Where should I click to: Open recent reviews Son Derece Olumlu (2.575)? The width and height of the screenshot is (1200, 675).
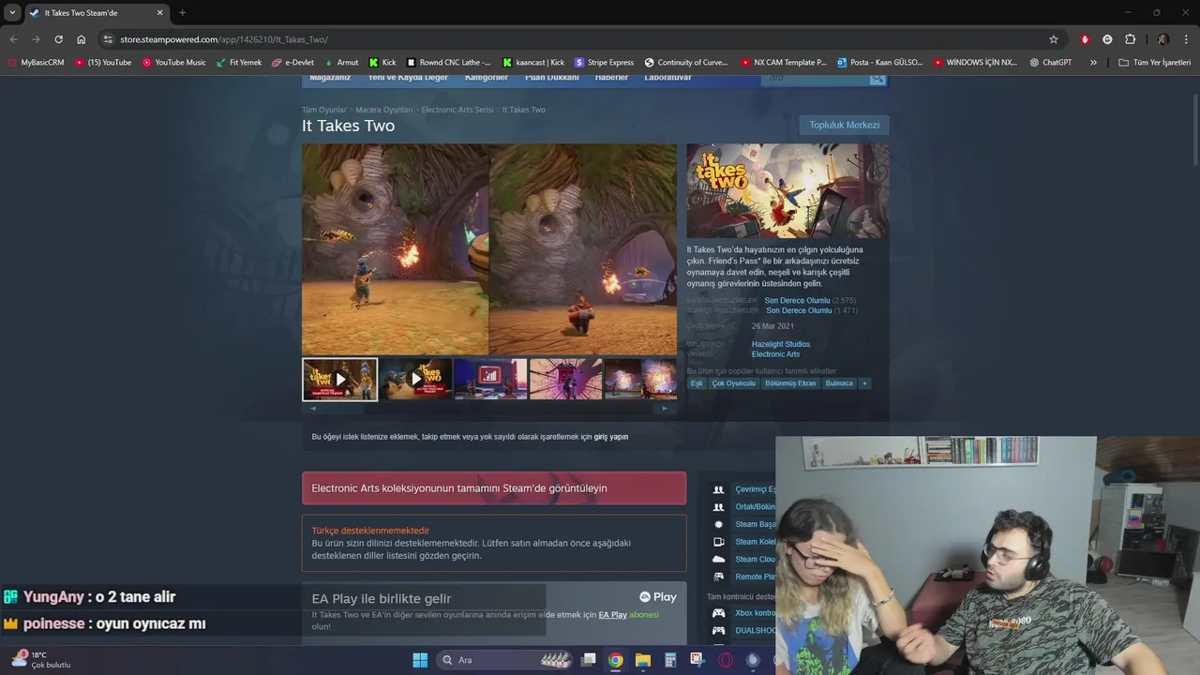[x=809, y=301]
